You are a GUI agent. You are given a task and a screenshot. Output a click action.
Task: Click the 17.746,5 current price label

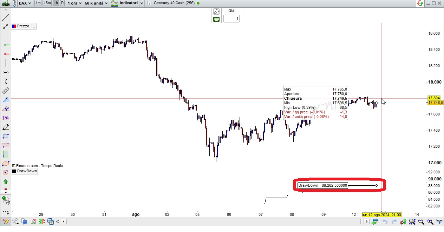(435, 102)
